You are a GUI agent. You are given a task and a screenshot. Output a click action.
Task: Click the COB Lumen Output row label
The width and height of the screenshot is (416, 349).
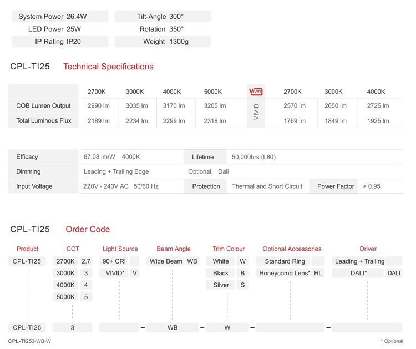click(43, 105)
